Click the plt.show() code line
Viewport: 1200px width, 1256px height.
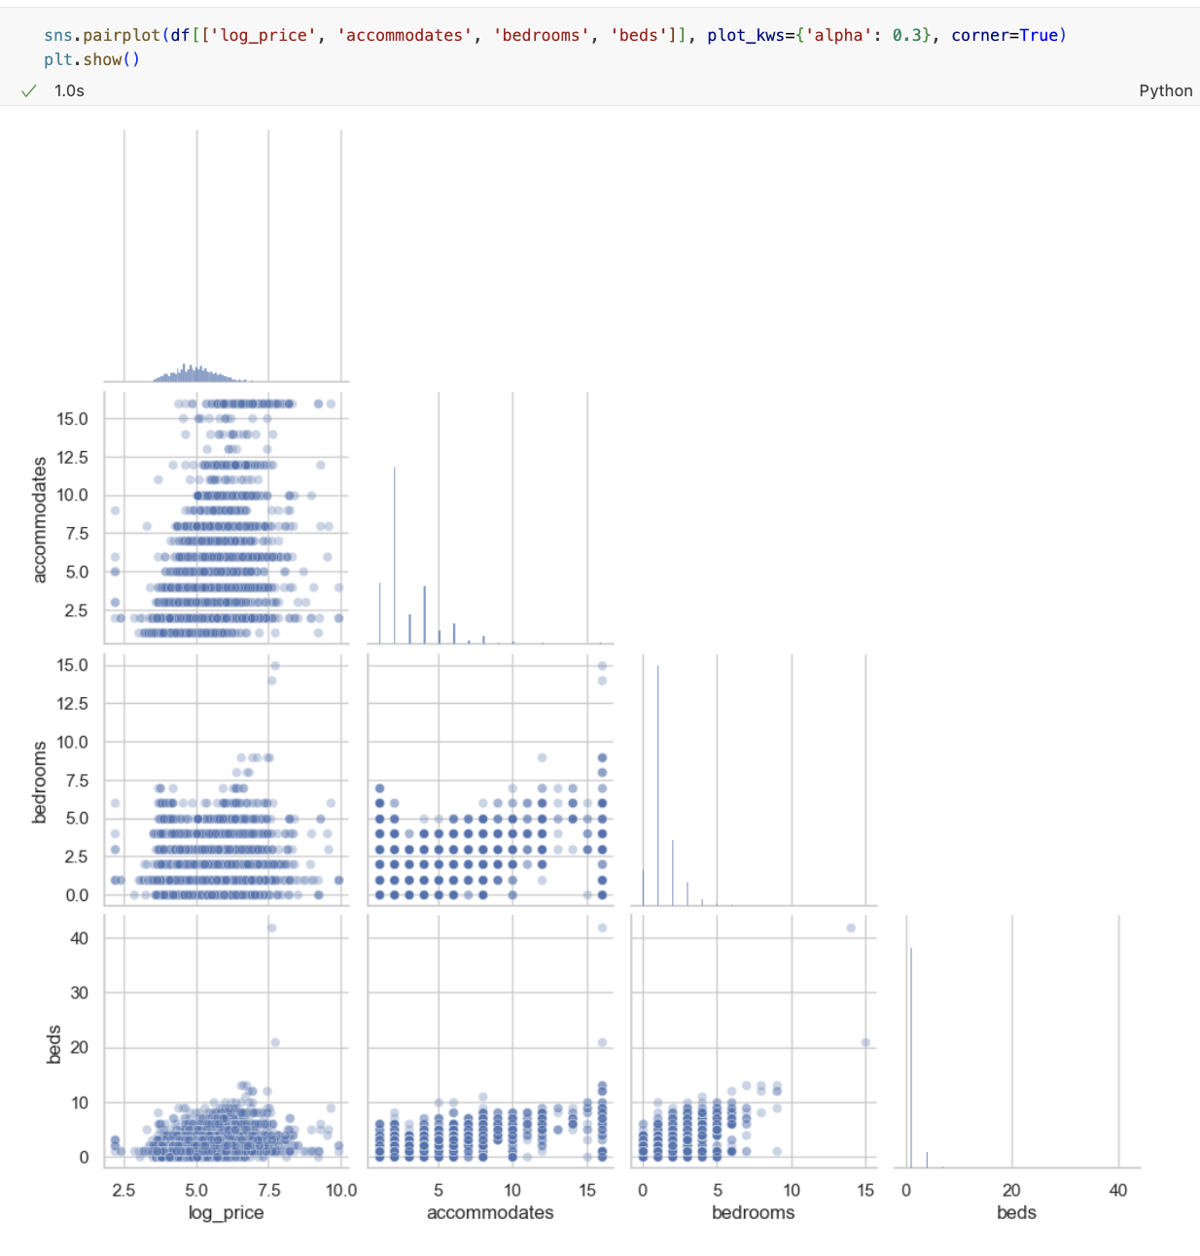91,59
